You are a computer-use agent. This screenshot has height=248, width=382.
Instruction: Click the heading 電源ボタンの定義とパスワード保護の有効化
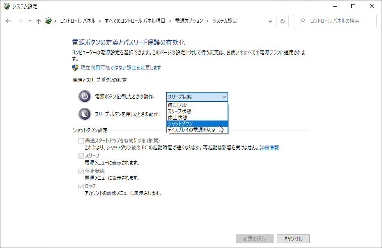[x=129, y=42]
